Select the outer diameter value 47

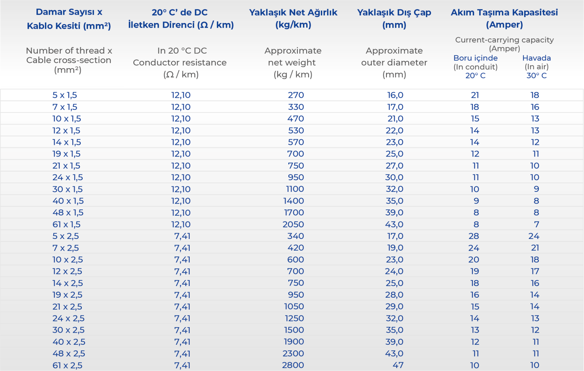click(398, 365)
